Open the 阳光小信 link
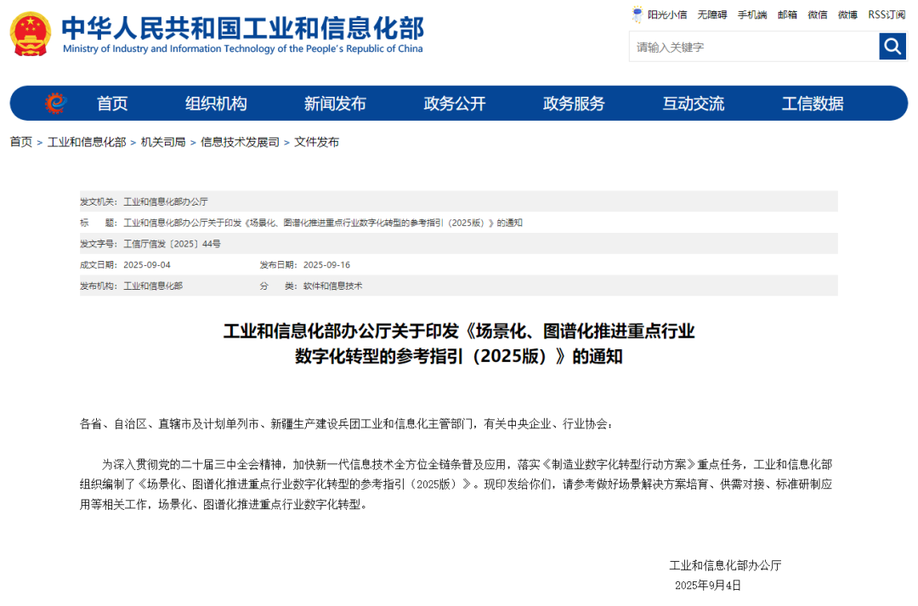Image resolution: width=918 pixels, height=606 pixels. tap(667, 14)
